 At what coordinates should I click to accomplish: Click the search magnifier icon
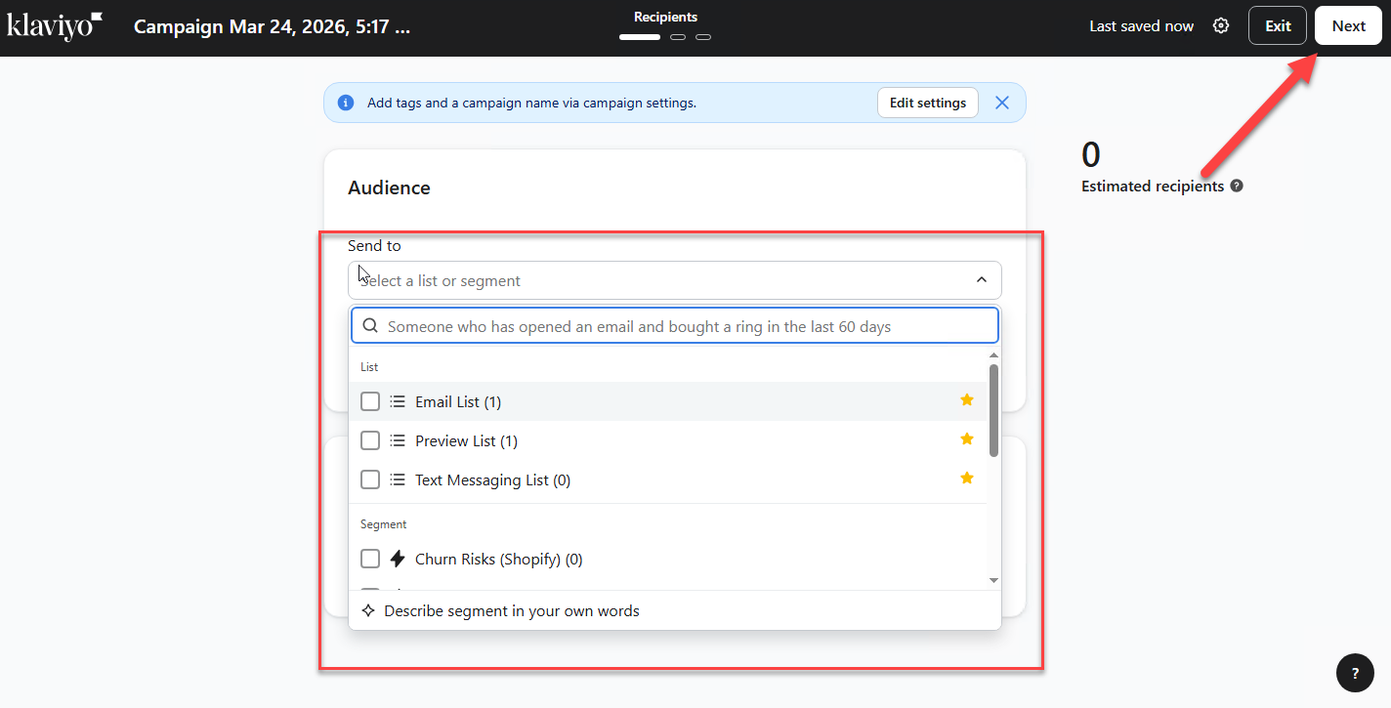(370, 326)
